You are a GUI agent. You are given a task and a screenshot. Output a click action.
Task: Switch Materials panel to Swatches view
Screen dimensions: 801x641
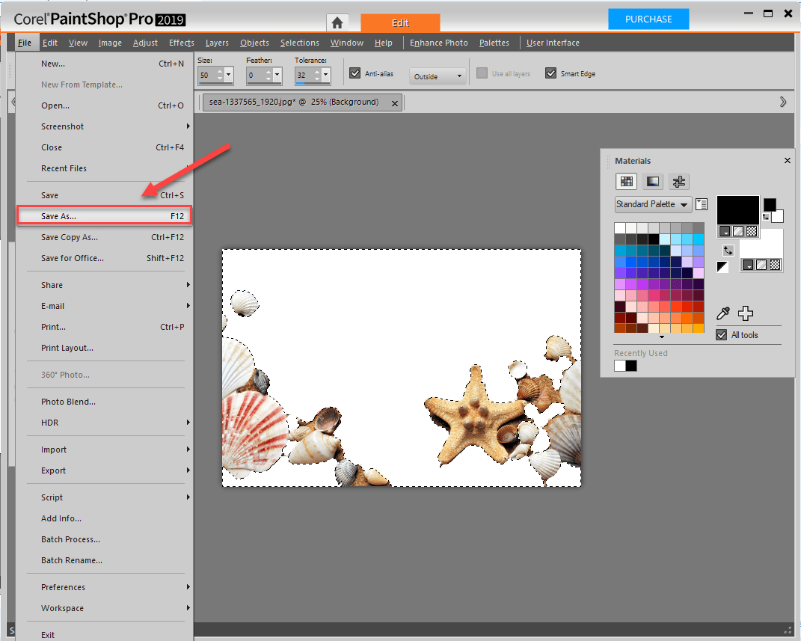627,181
